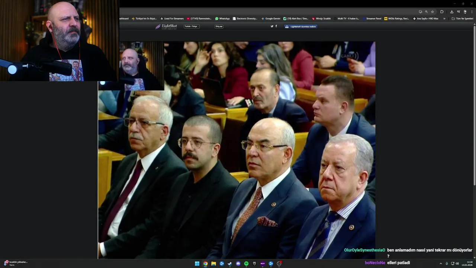Screen dimensions: 476x268
Task: Open the WhatsApp bookmark
Action: point(222,18)
